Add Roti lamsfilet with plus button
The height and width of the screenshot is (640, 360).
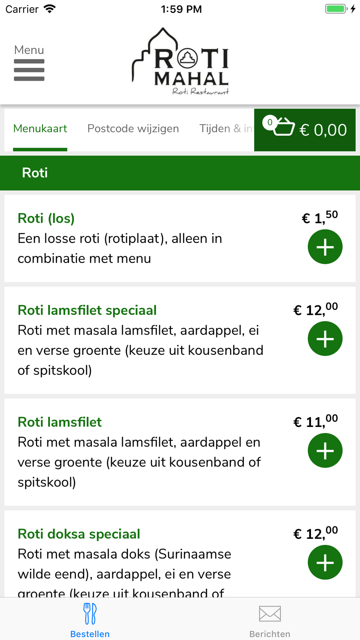pos(325,451)
